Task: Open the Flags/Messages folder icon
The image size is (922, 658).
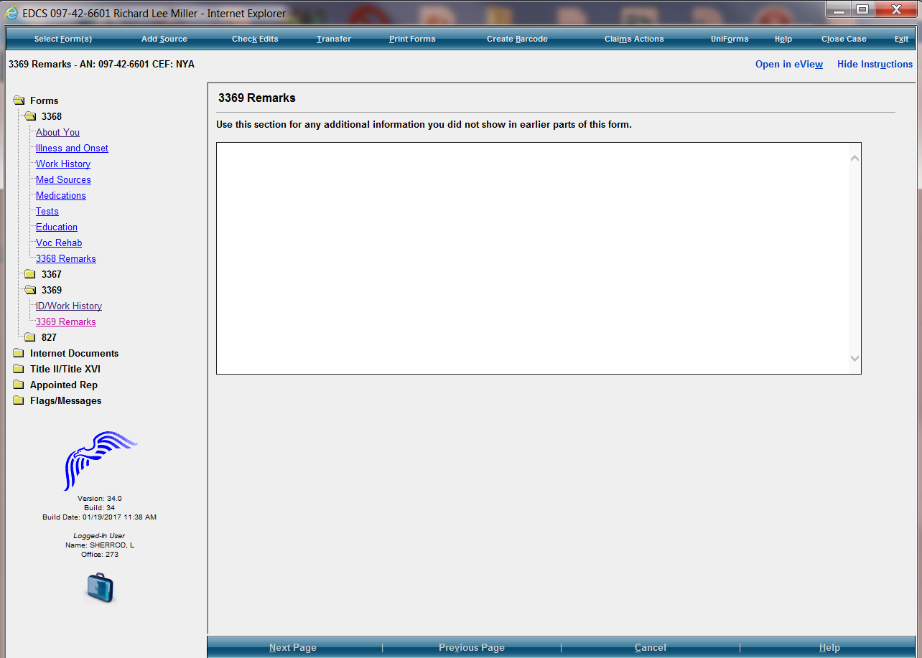Action: [x=19, y=400]
